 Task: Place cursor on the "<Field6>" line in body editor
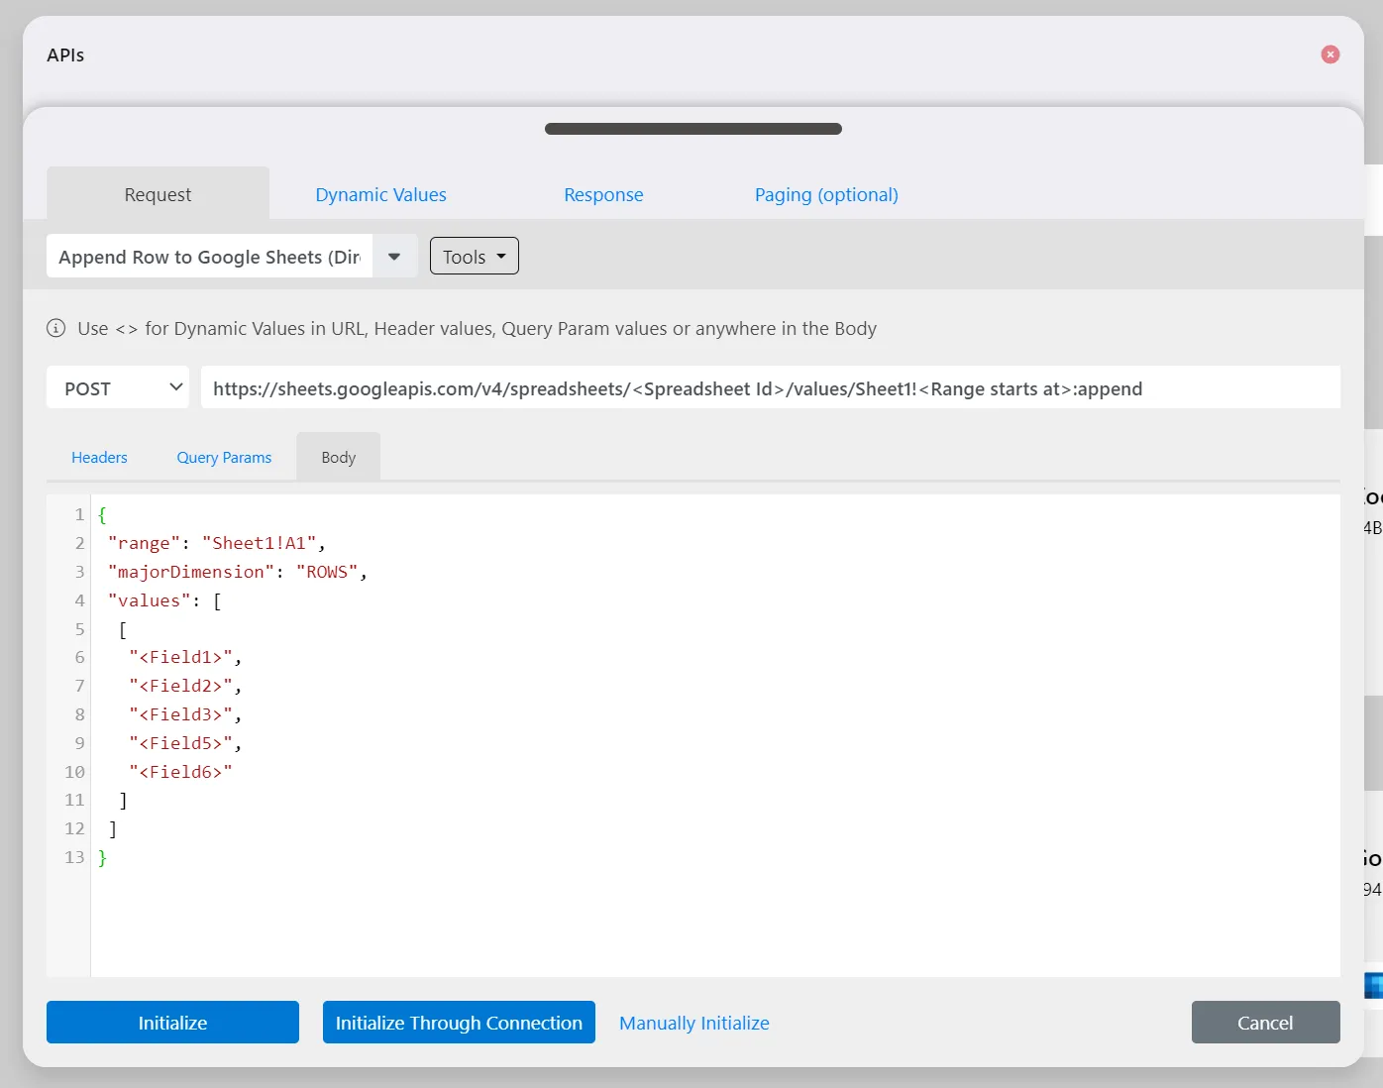[x=180, y=772]
